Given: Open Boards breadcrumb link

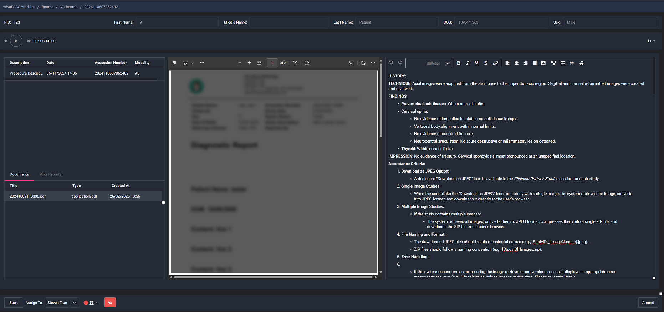Looking at the screenshot, I should (x=47, y=7).
